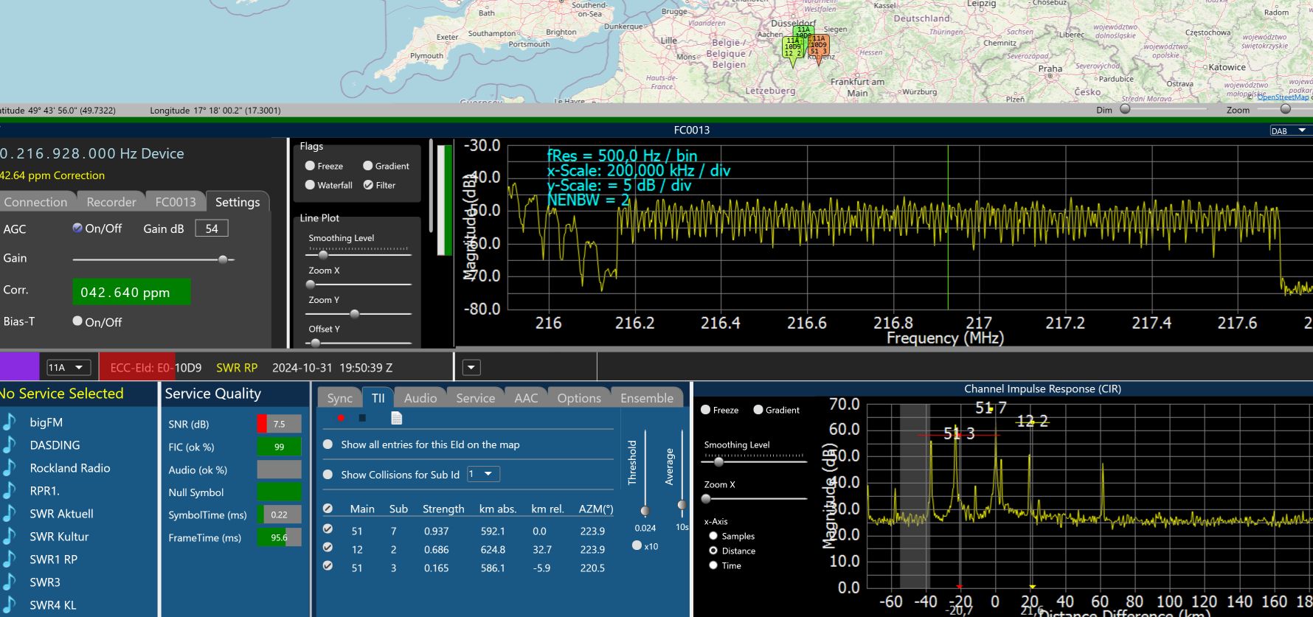Select the SWR Aktuell service
Image resolution: width=1313 pixels, height=617 pixels.
click(x=61, y=514)
